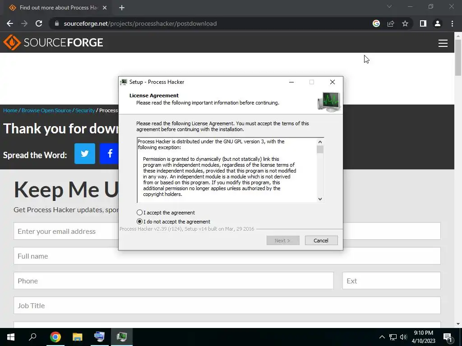The width and height of the screenshot is (462, 346).
Task: Toggle Chrome side panel icon
Action: [x=423, y=23]
